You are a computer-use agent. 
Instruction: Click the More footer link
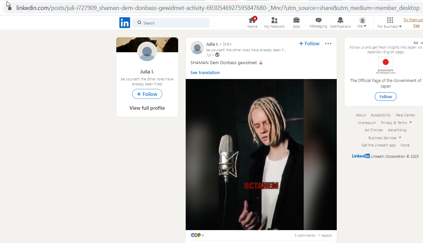(x=405, y=145)
